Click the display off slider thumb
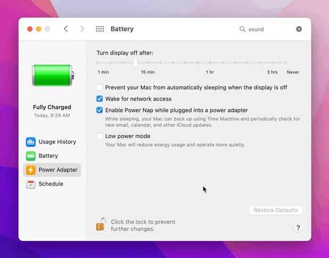Screen dimensions: 329x258 click(x=136, y=63)
